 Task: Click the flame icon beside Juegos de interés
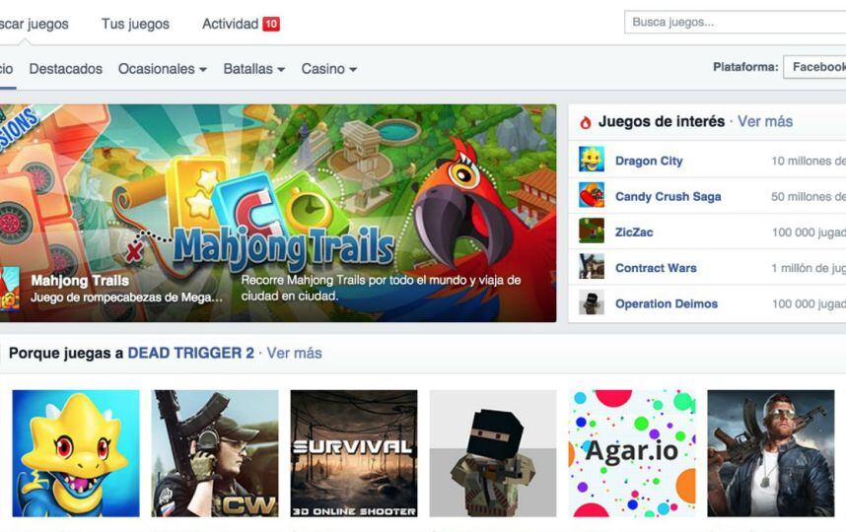586,122
